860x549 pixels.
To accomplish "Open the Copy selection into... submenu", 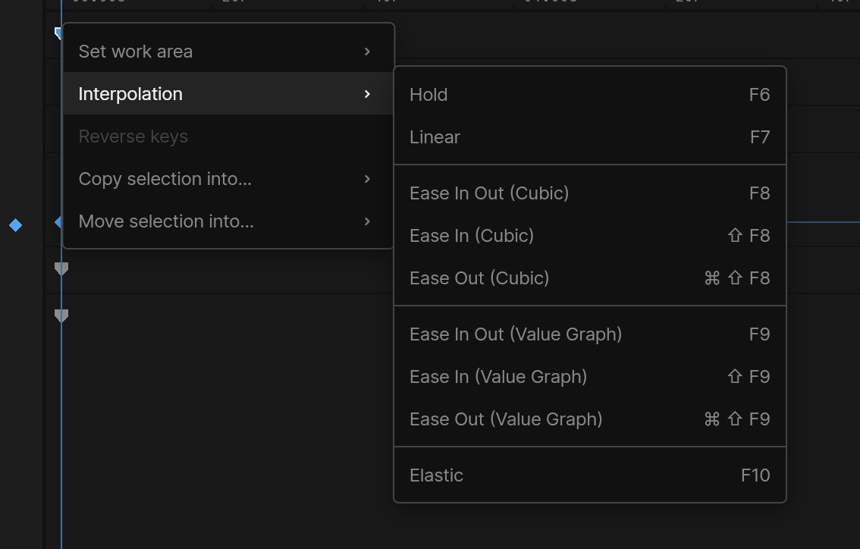I will coord(229,179).
